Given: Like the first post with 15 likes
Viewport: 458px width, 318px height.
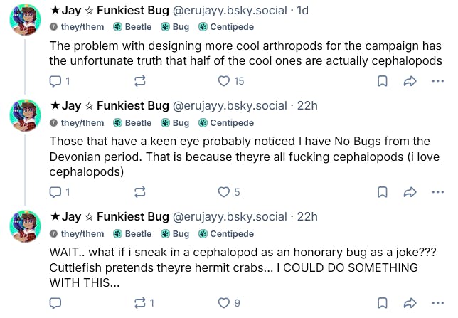Looking at the screenshot, I should [x=224, y=80].
